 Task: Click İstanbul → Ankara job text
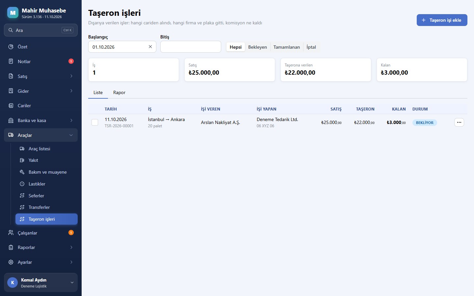(166, 119)
